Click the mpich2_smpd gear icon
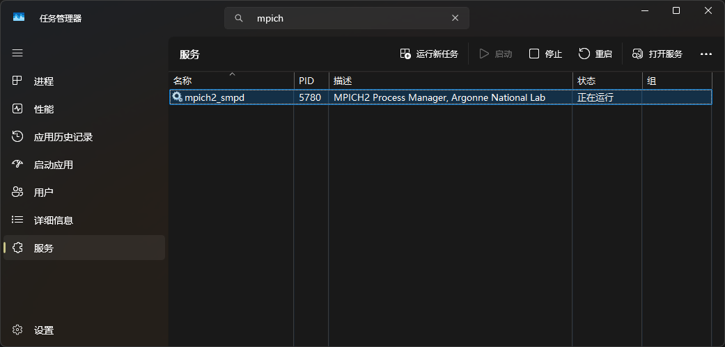Screen dimensions: 725x347 pyautogui.click(x=178, y=97)
